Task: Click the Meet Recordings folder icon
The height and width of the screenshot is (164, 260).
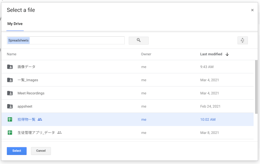Action: [10, 93]
